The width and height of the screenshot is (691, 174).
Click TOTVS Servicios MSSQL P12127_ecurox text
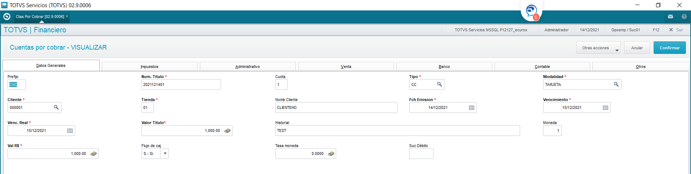491,30
